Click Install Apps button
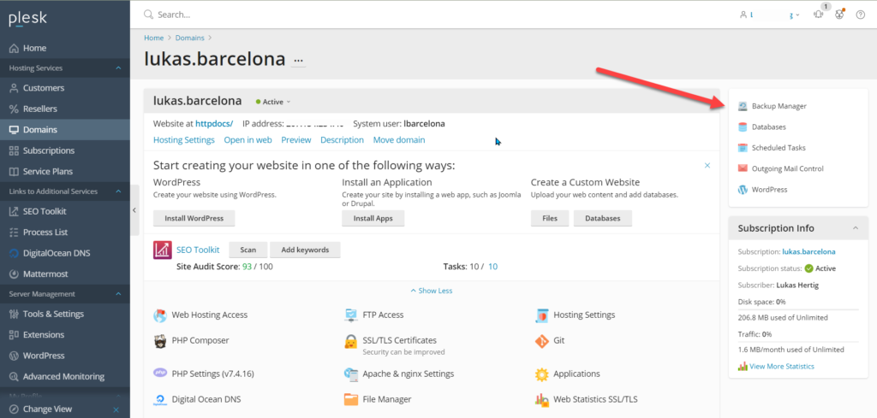The image size is (877, 418). pos(373,218)
